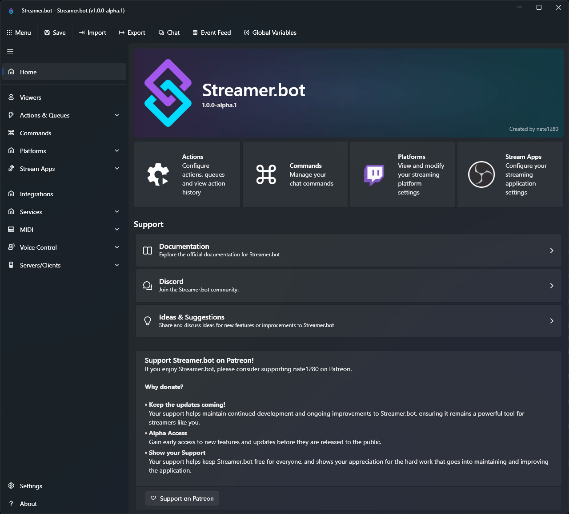569x514 pixels.
Task: Click the gear Actions card icon
Action: (x=159, y=174)
